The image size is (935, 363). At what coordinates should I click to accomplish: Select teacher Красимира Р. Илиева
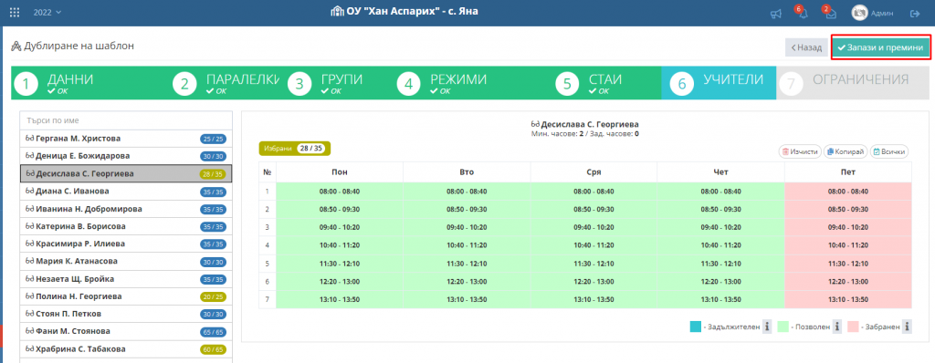(126, 244)
